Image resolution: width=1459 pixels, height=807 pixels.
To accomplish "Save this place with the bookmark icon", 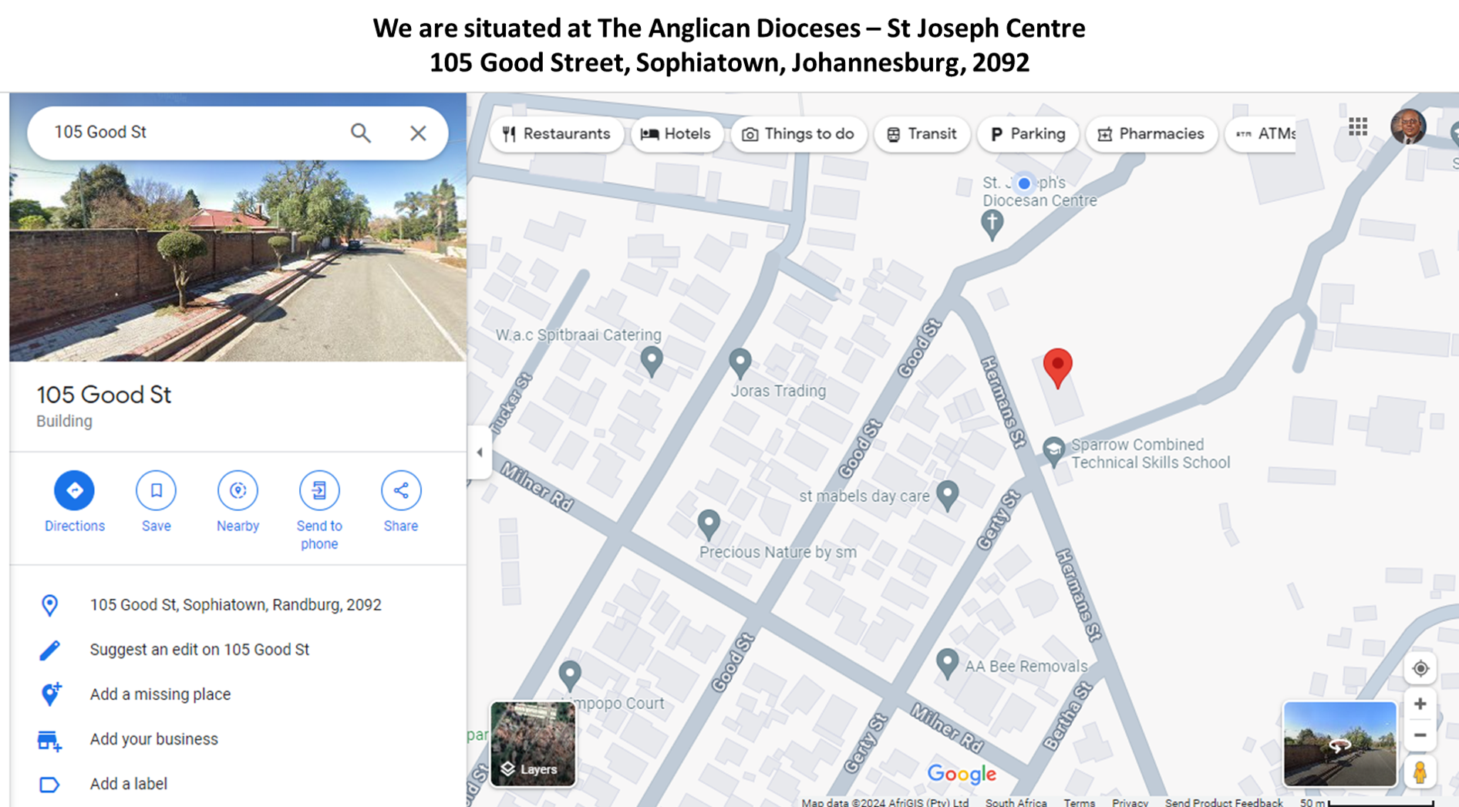I will pyautogui.click(x=156, y=490).
